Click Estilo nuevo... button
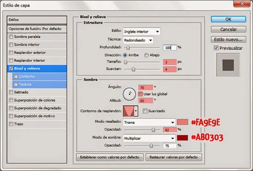Viewport: 253px width, 171px height. [x=228, y=39]
